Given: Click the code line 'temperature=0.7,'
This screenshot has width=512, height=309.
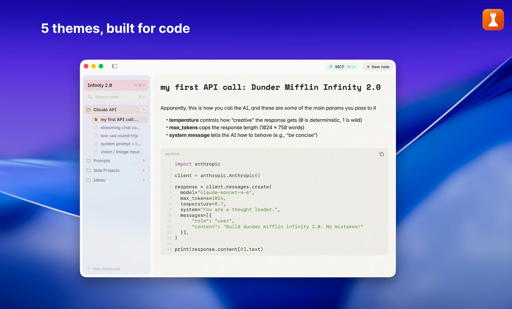Looking at the screenshot, I should [x=203, y=204].
